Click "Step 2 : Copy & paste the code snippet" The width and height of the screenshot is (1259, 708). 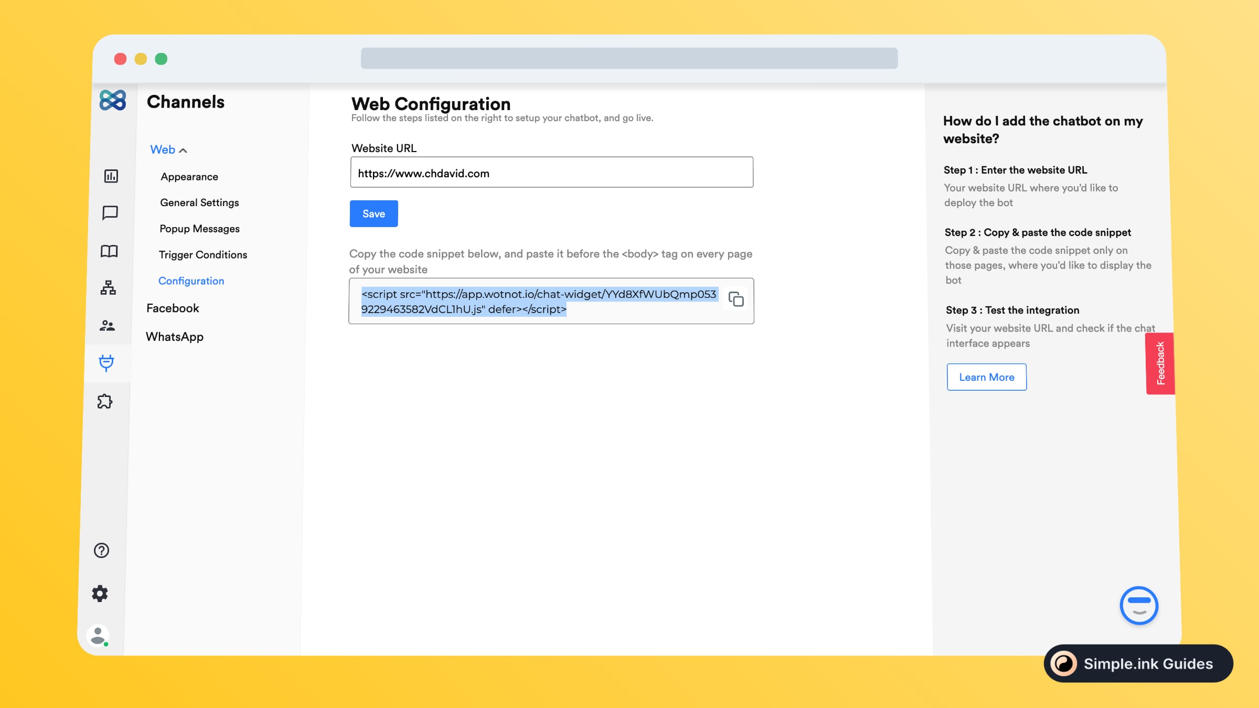coord(1038,232)
